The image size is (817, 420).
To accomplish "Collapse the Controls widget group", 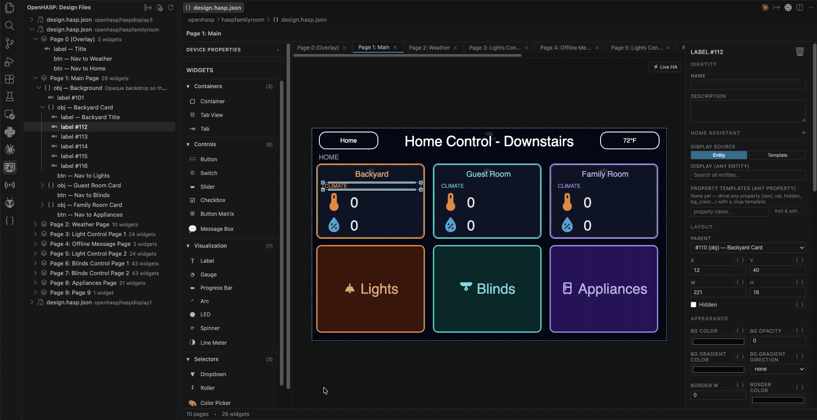I will pyautogui.click(x=188, y=144).
